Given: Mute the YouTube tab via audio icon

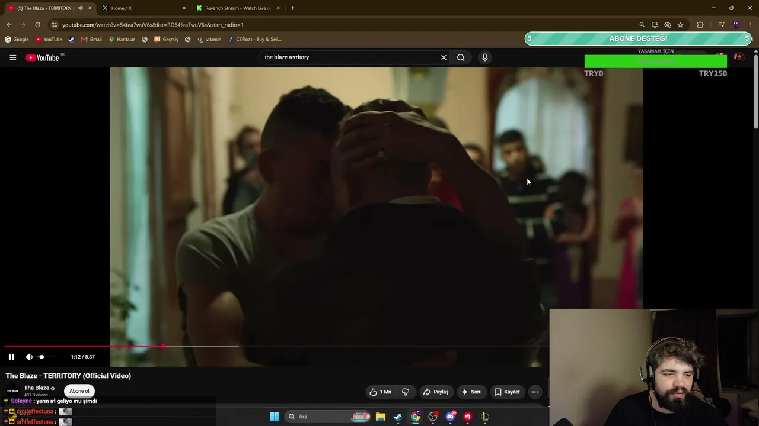Looking at the screenshot, I should click(x=81, y=8).
